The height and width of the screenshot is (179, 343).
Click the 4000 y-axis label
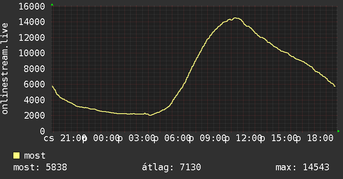pos(35,100)
